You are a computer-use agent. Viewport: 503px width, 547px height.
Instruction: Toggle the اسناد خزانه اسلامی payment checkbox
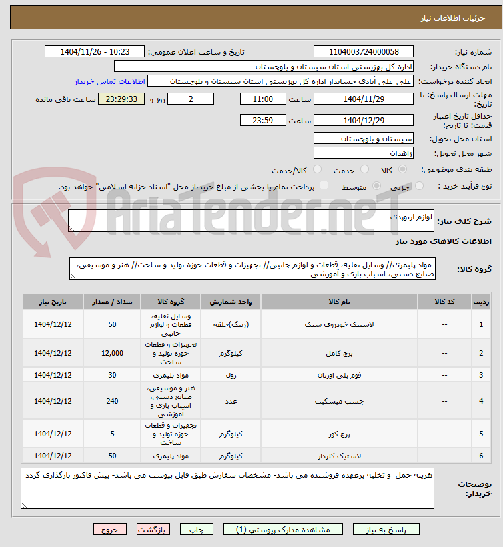[x=324, y=185]
